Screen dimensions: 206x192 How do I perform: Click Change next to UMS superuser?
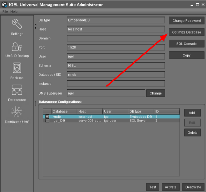(x=156, y=93)
